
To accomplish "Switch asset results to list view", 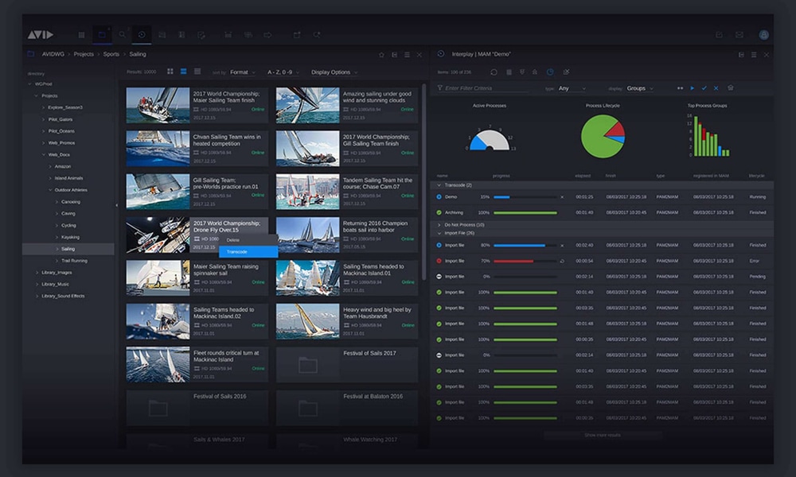I will pos(197,72).
